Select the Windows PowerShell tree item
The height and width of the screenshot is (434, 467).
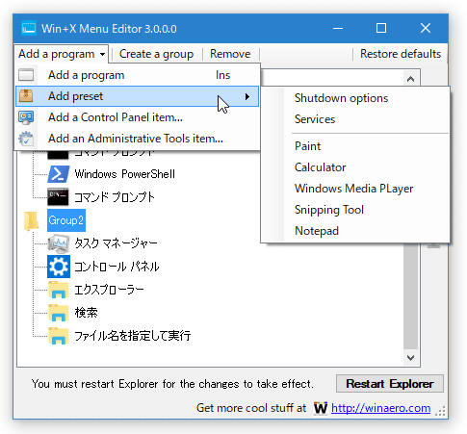click(x=125, y=174)
